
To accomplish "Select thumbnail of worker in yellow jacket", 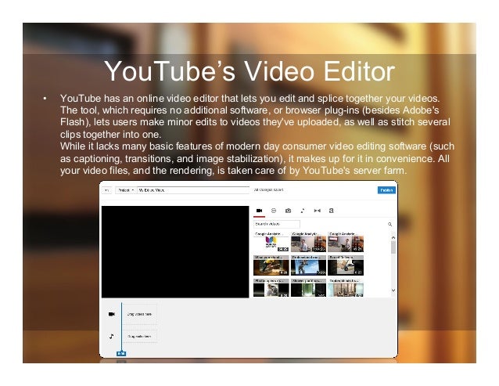I will [x=271, y=267].
